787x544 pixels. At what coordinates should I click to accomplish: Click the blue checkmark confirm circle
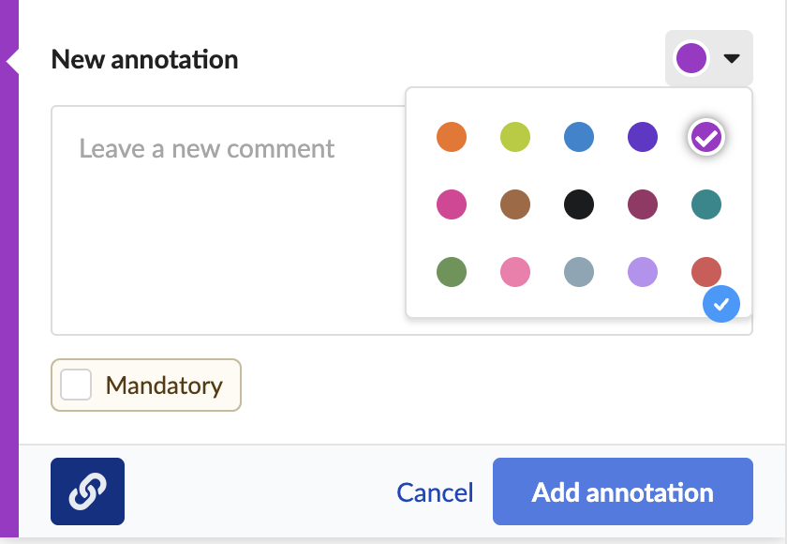[721, 304]
